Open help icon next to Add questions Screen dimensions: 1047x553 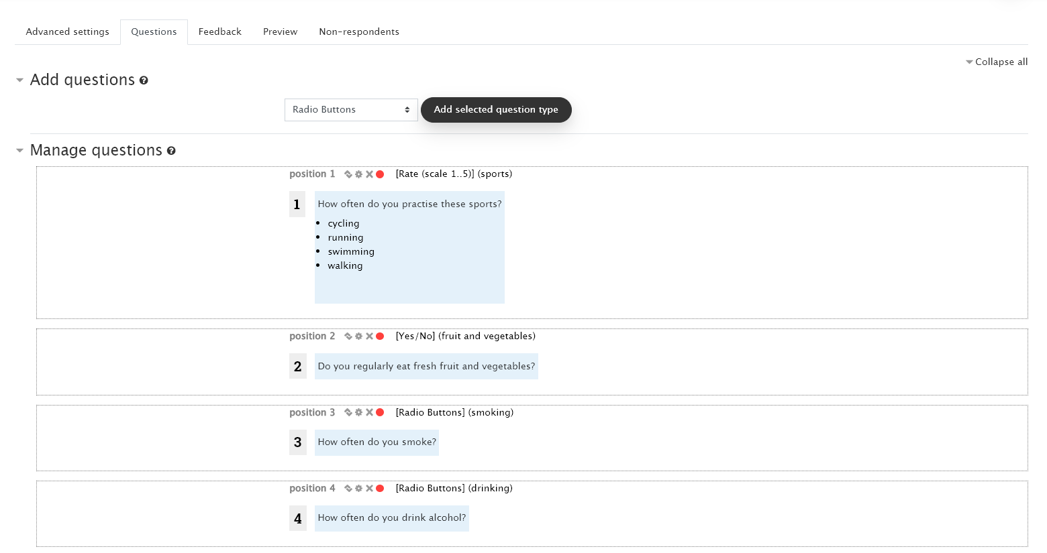tap(144, 80)
